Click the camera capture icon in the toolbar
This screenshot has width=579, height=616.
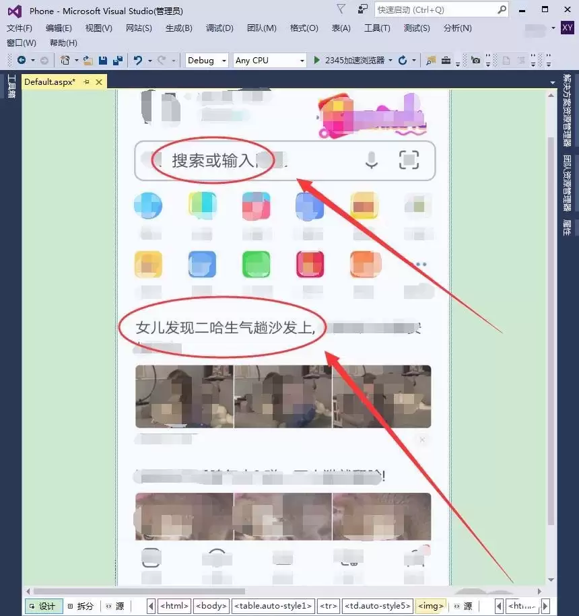[476, 61]
